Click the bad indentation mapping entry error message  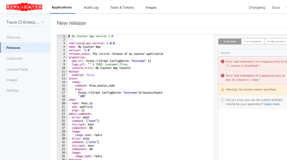[256, 64]
